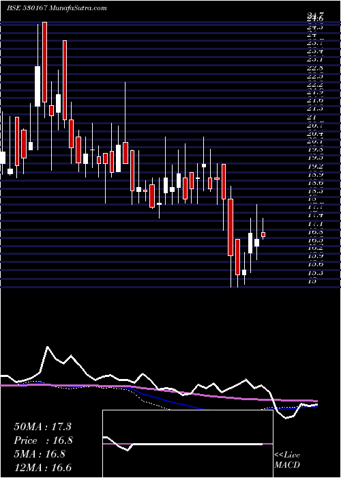This screenshot has width=341, height=478.
Task: Click the tallest red candle at the chart top
Action: pos(44,62)
